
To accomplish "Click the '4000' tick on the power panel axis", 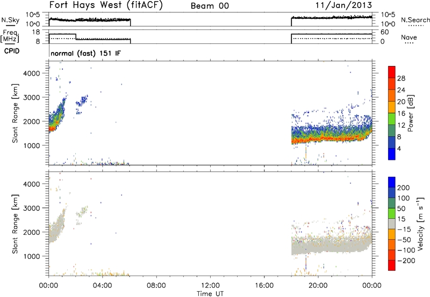I will (x=32, y=73).
